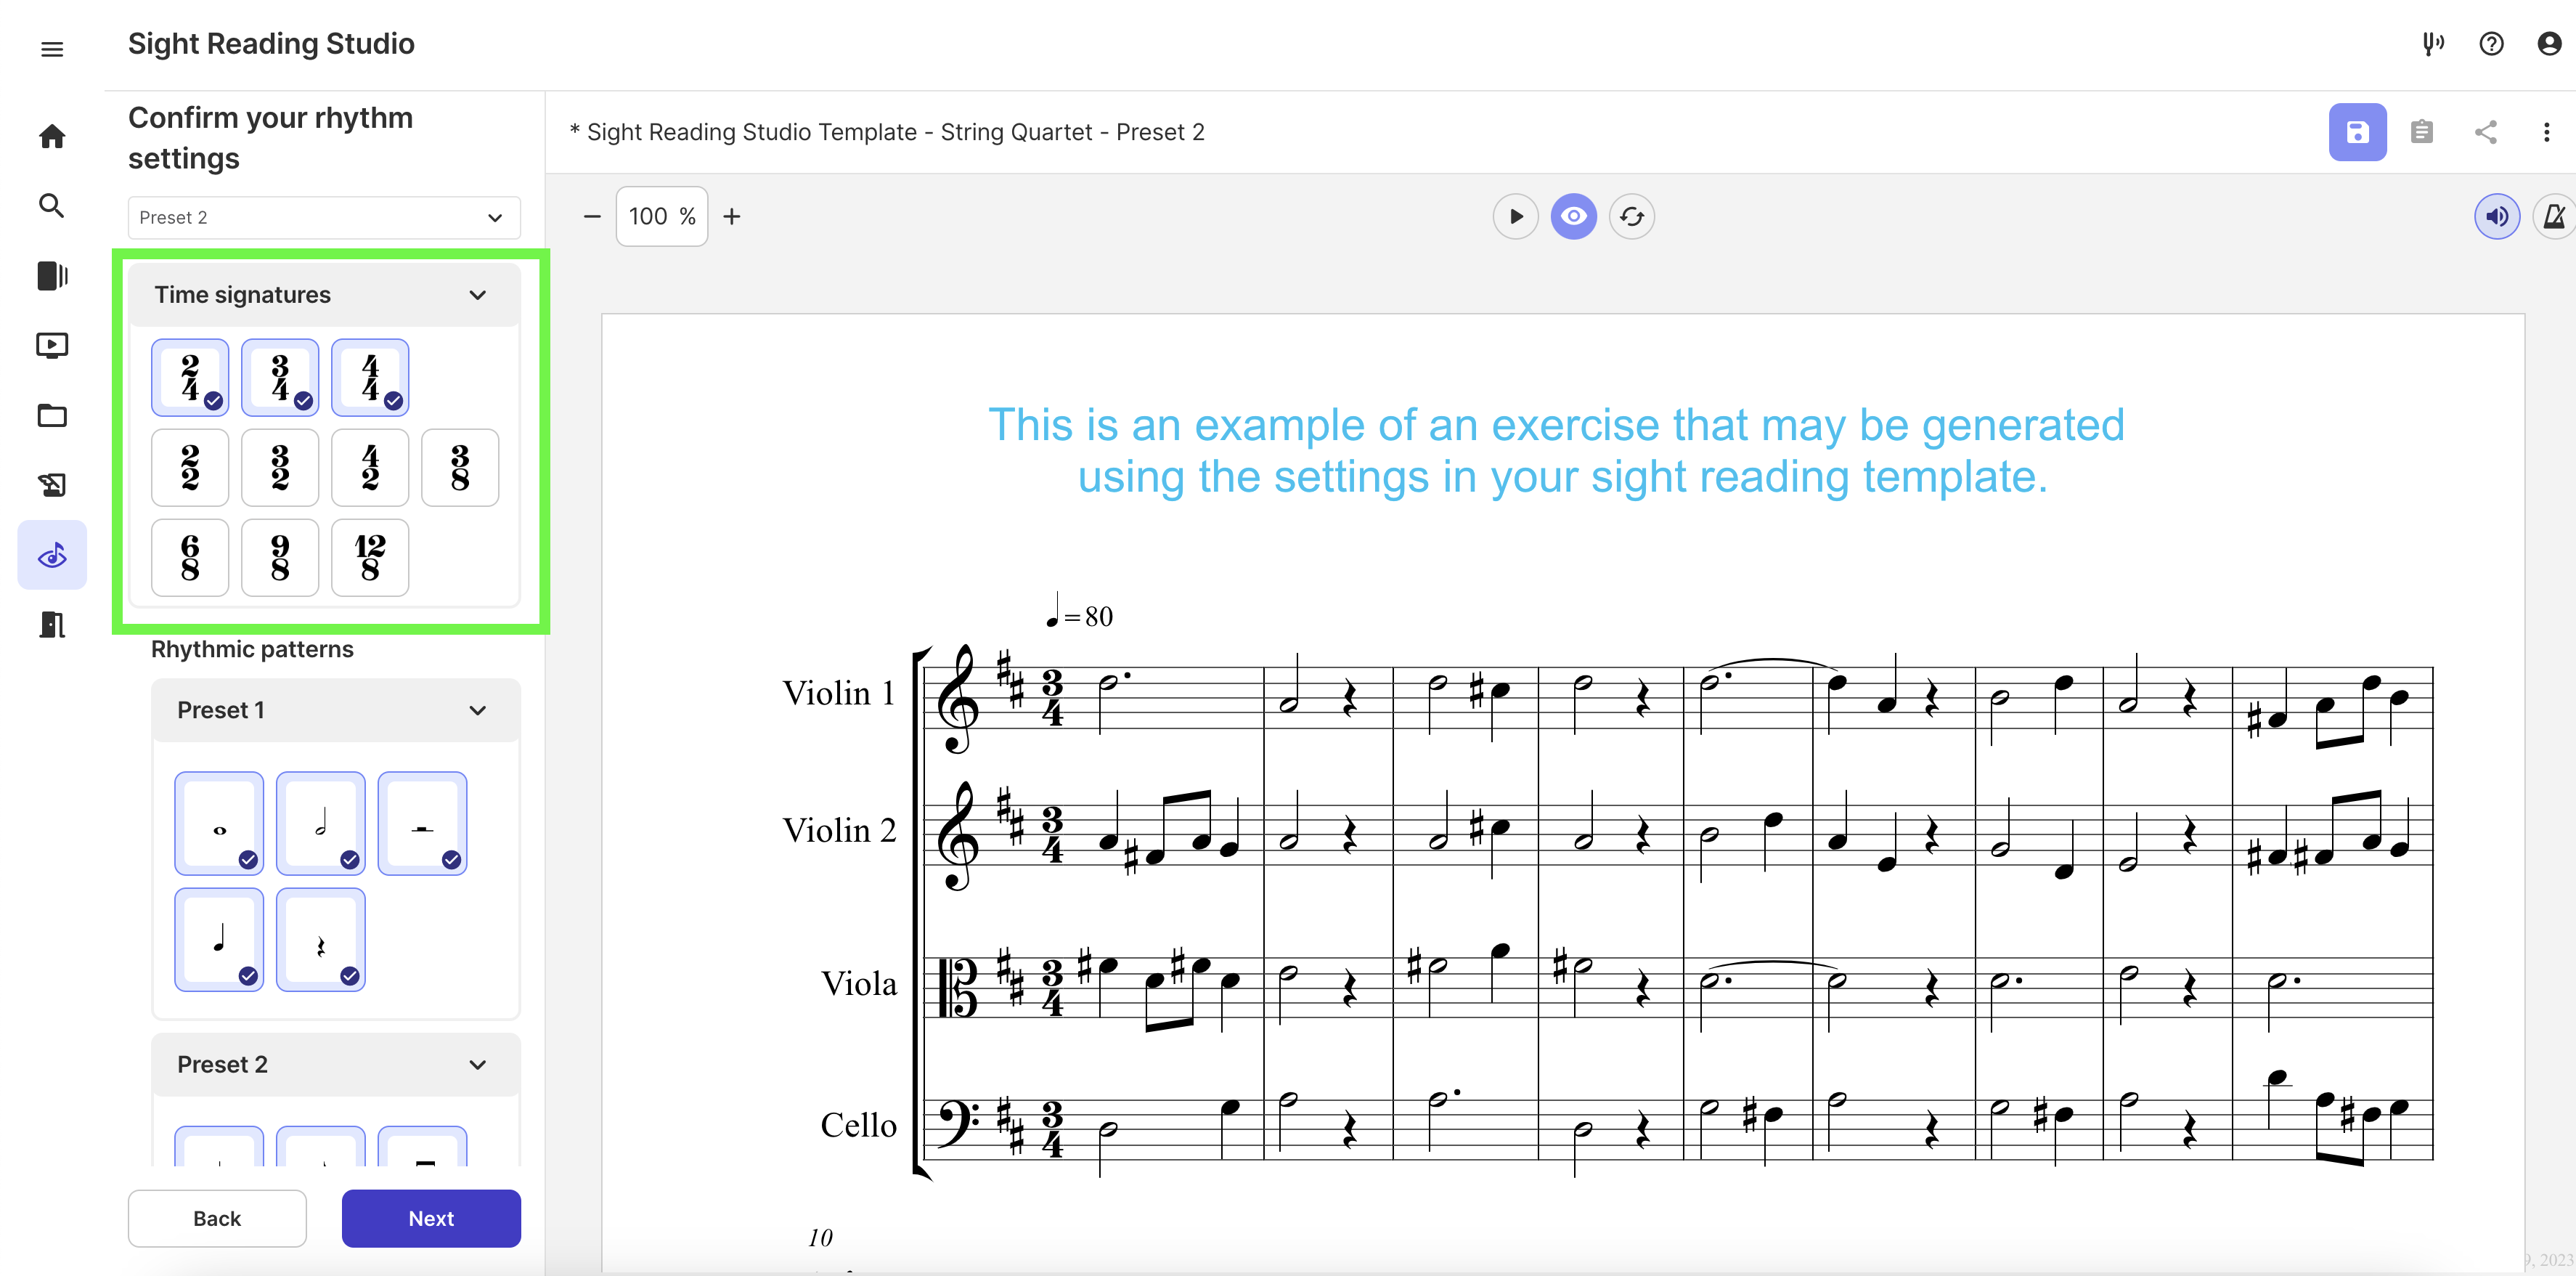
Task: Enable the 3/2 time signature
Action: point(280,467)
